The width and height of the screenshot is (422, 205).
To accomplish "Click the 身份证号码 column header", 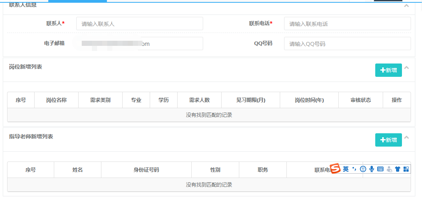I will (146, 170).
